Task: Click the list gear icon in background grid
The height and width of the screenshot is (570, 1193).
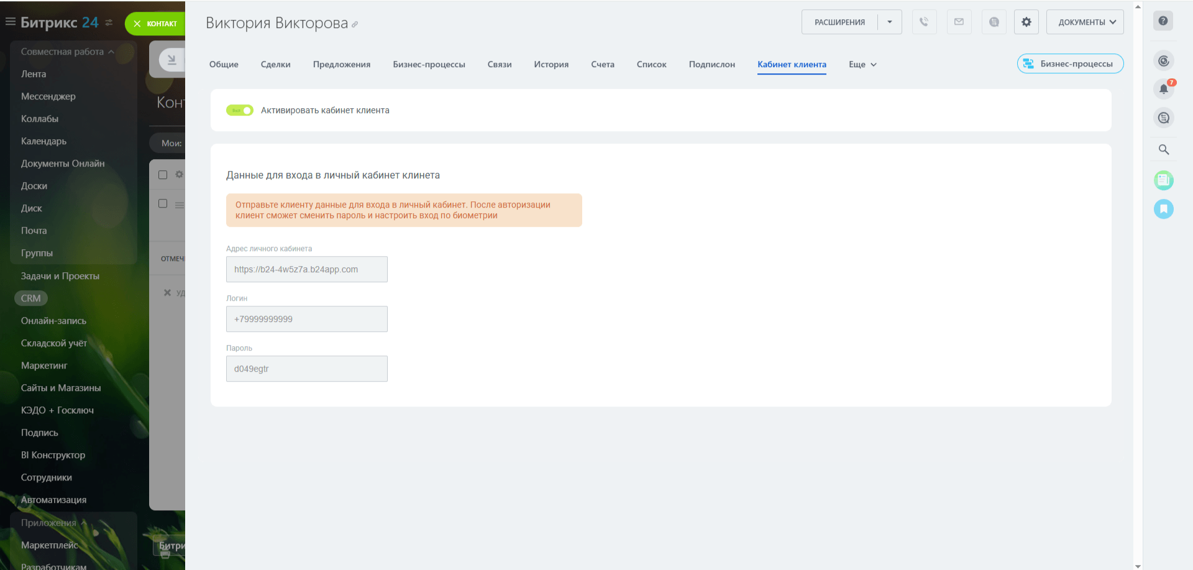Action: tap(179, 175)
